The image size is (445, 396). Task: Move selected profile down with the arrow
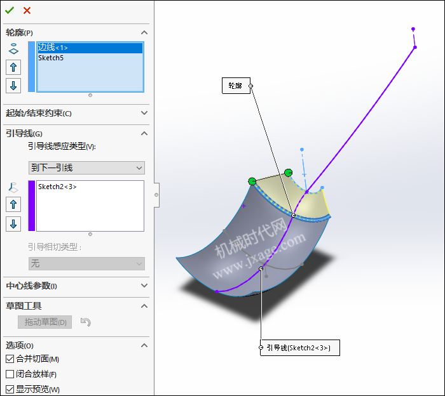pos(13,86)
